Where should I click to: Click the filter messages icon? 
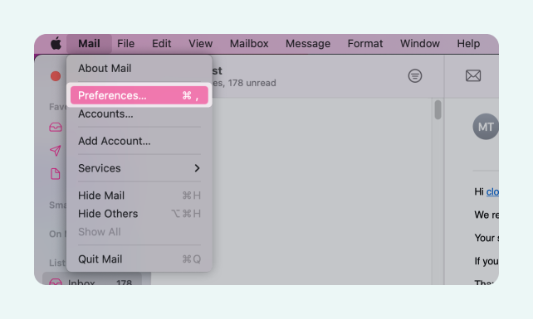(x=415, y=75)
